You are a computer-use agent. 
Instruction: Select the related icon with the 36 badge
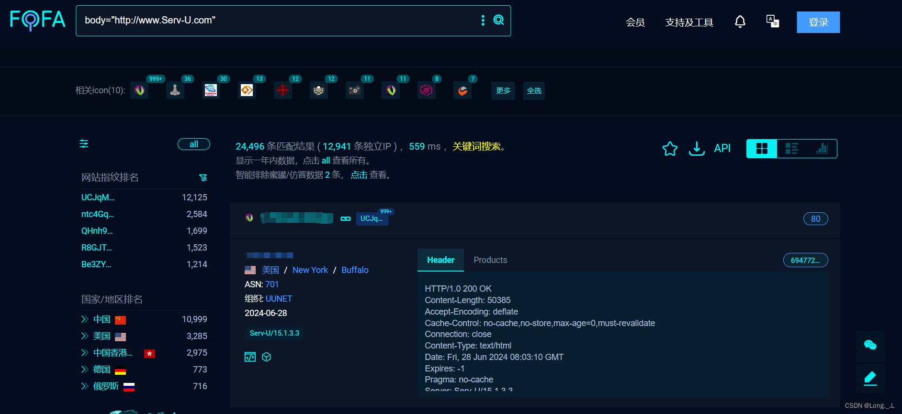tap(175, 90)
